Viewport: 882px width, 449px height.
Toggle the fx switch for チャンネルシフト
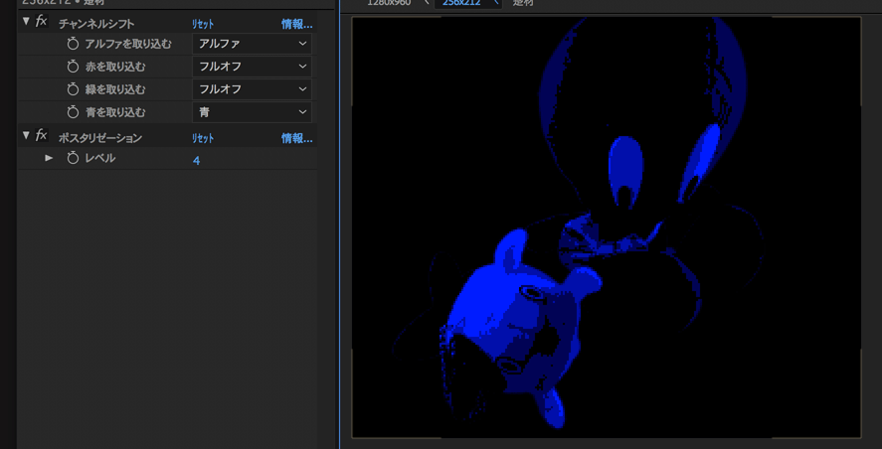point(42,22)
